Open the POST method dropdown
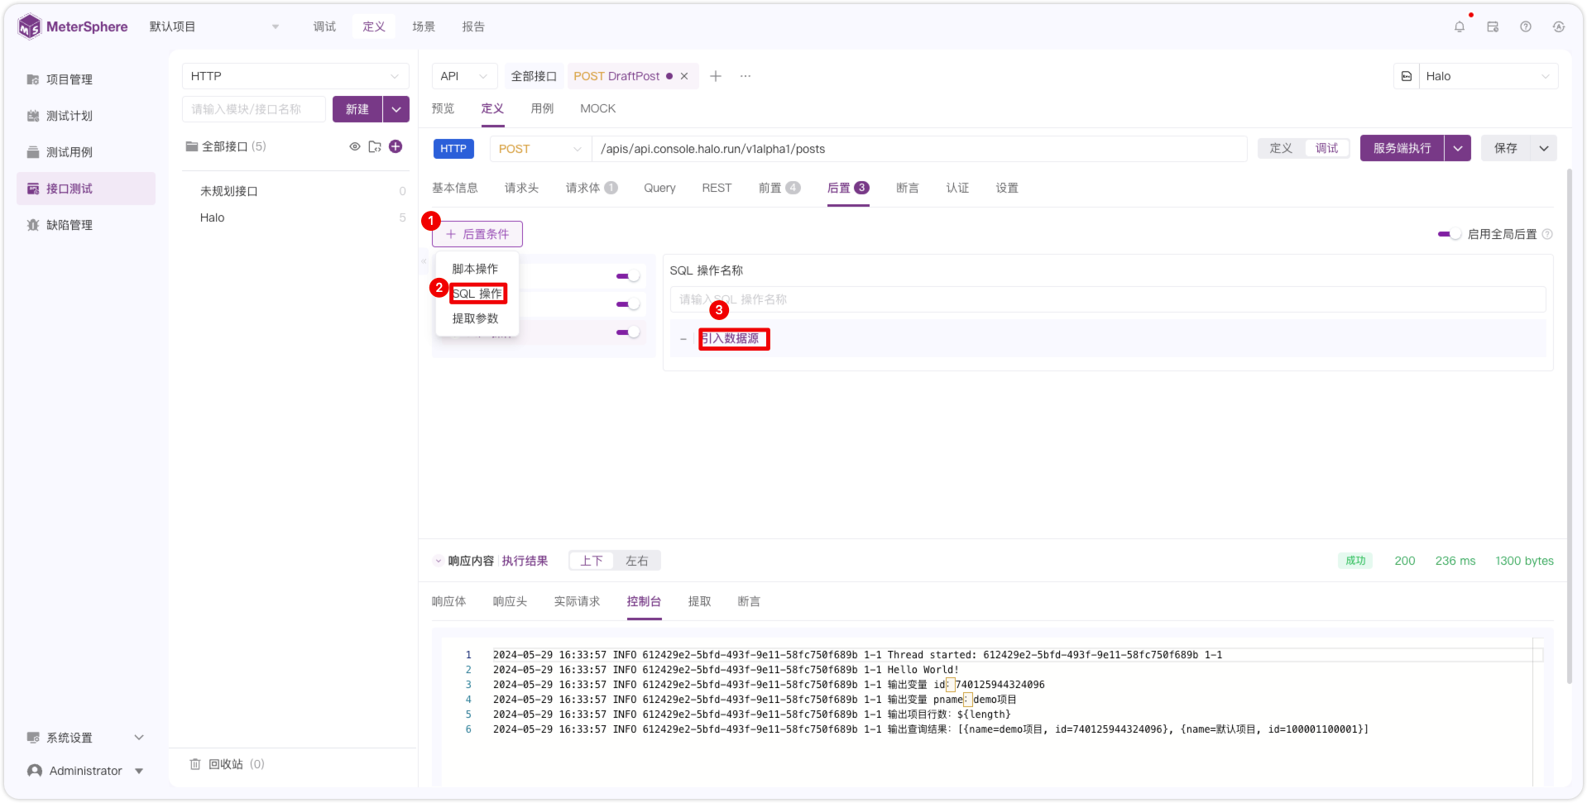This screenshot has height=803, width=1587. pos(539,149)
